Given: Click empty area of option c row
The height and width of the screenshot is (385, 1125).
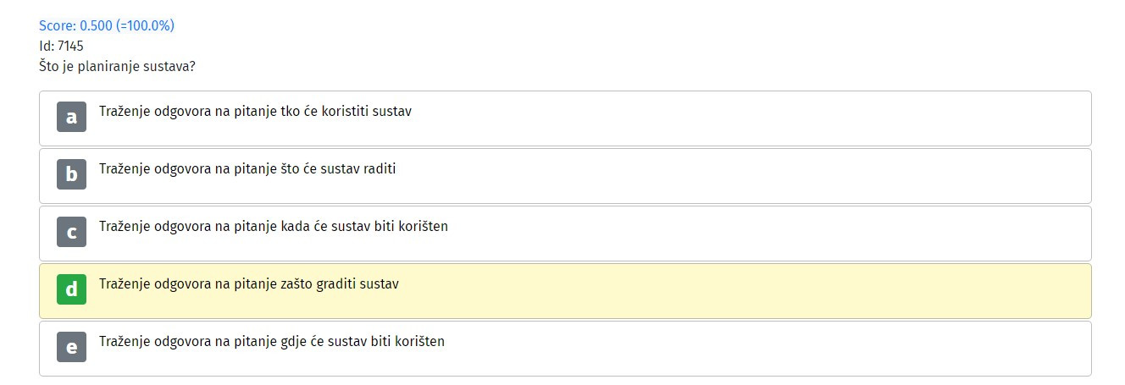Looking at the screenshot, I should [762, 234].
